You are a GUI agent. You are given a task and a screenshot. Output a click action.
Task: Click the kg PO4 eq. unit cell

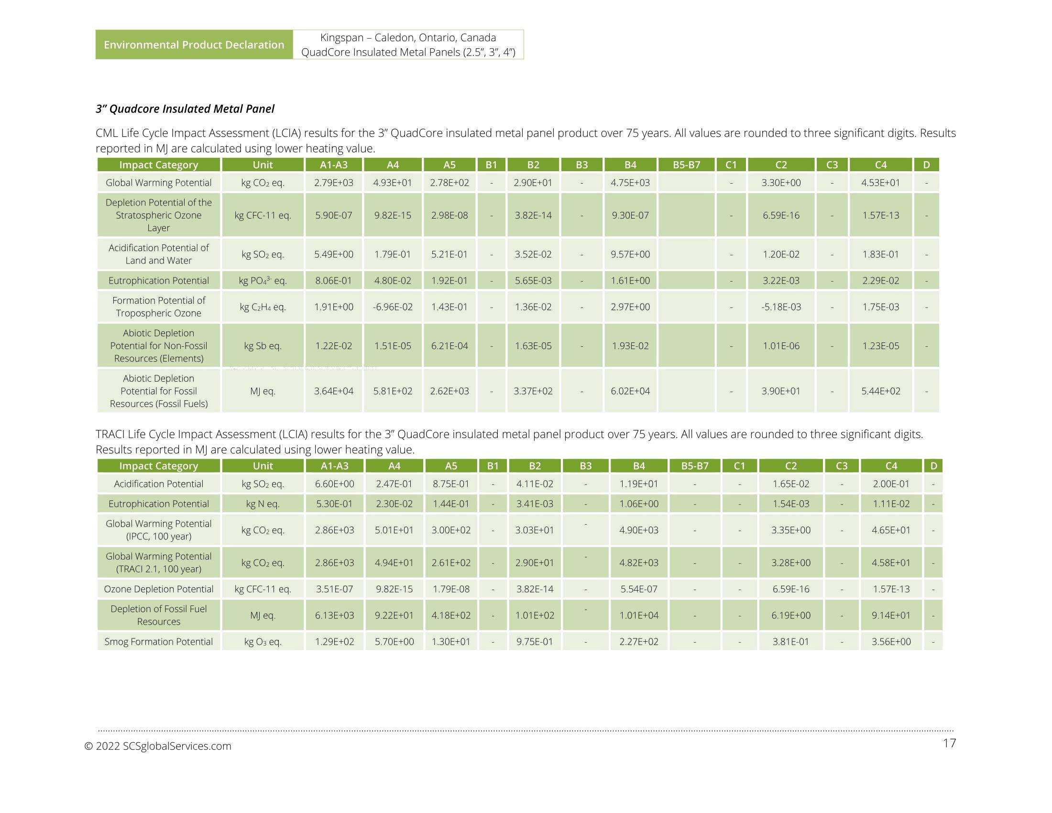pyautogui.click(x=263, y=280)
